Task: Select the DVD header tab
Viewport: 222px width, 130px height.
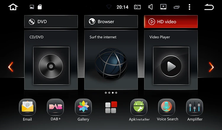Action: point(51,22)
